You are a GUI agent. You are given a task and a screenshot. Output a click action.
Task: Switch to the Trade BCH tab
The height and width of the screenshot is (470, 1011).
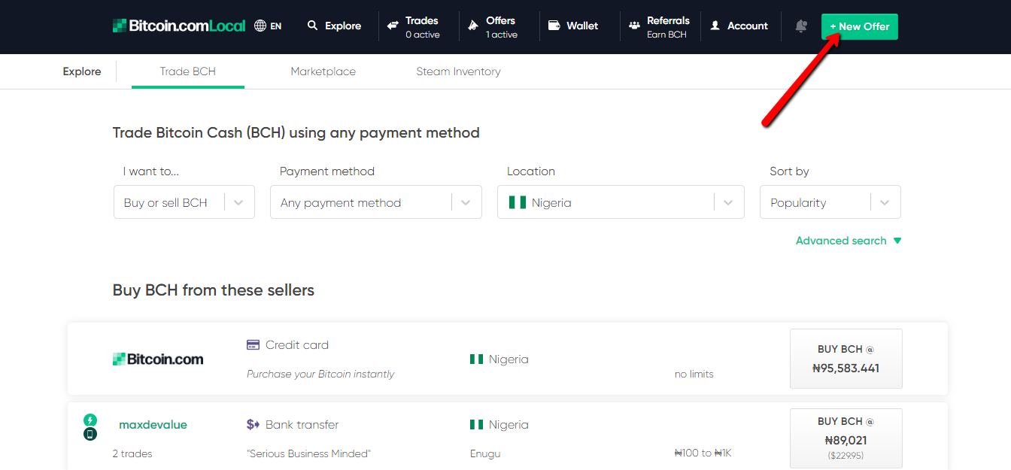(x=188, y=71)
